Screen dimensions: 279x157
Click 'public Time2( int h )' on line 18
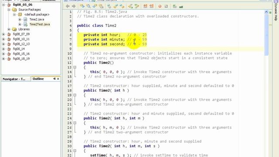pyautogui.click(x=106, y=90)
